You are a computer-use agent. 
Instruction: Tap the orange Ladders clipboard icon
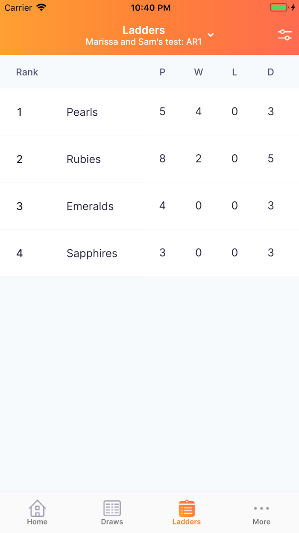point(186,507)
